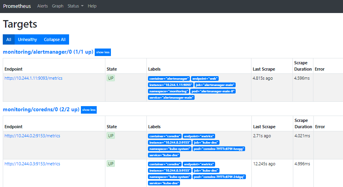
Task: Click the namespace="monitoring" label
Action: (x=168, y=91)
